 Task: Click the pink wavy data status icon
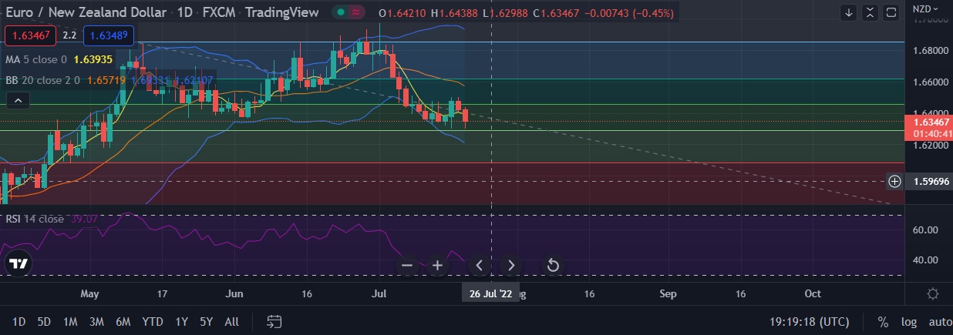(355, 13)
